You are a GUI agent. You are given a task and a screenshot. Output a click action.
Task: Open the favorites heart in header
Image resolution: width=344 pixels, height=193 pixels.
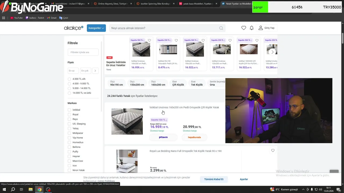coord(244,28)
